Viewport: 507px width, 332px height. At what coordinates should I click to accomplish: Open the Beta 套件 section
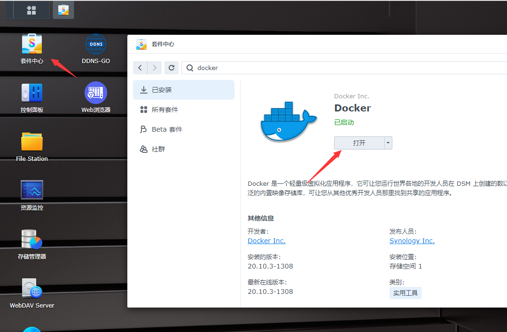(184, 129)
